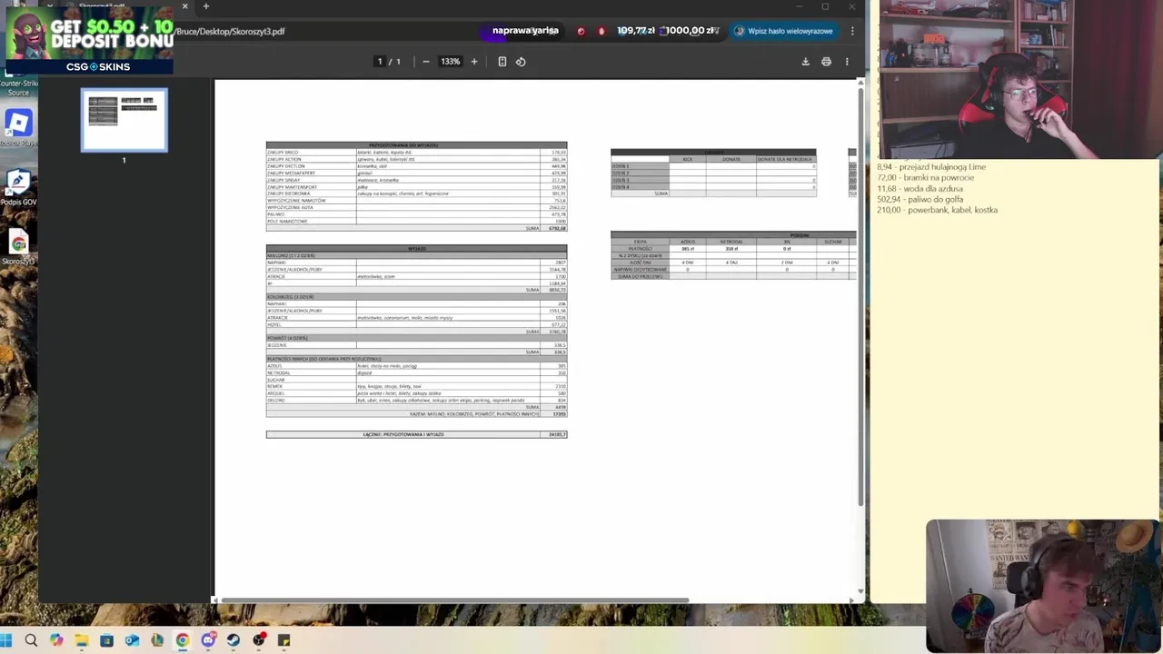The height and width of the screenshot is (654, 1163).
Task: Open a new Chrome tab
Action: [x=205, y=6]
